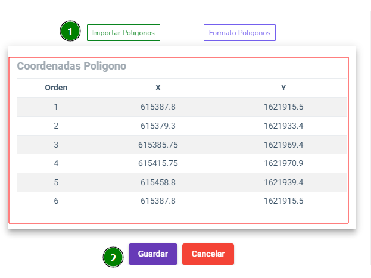
Task: Select the Orden column header
Action: (x=56, y=88)
